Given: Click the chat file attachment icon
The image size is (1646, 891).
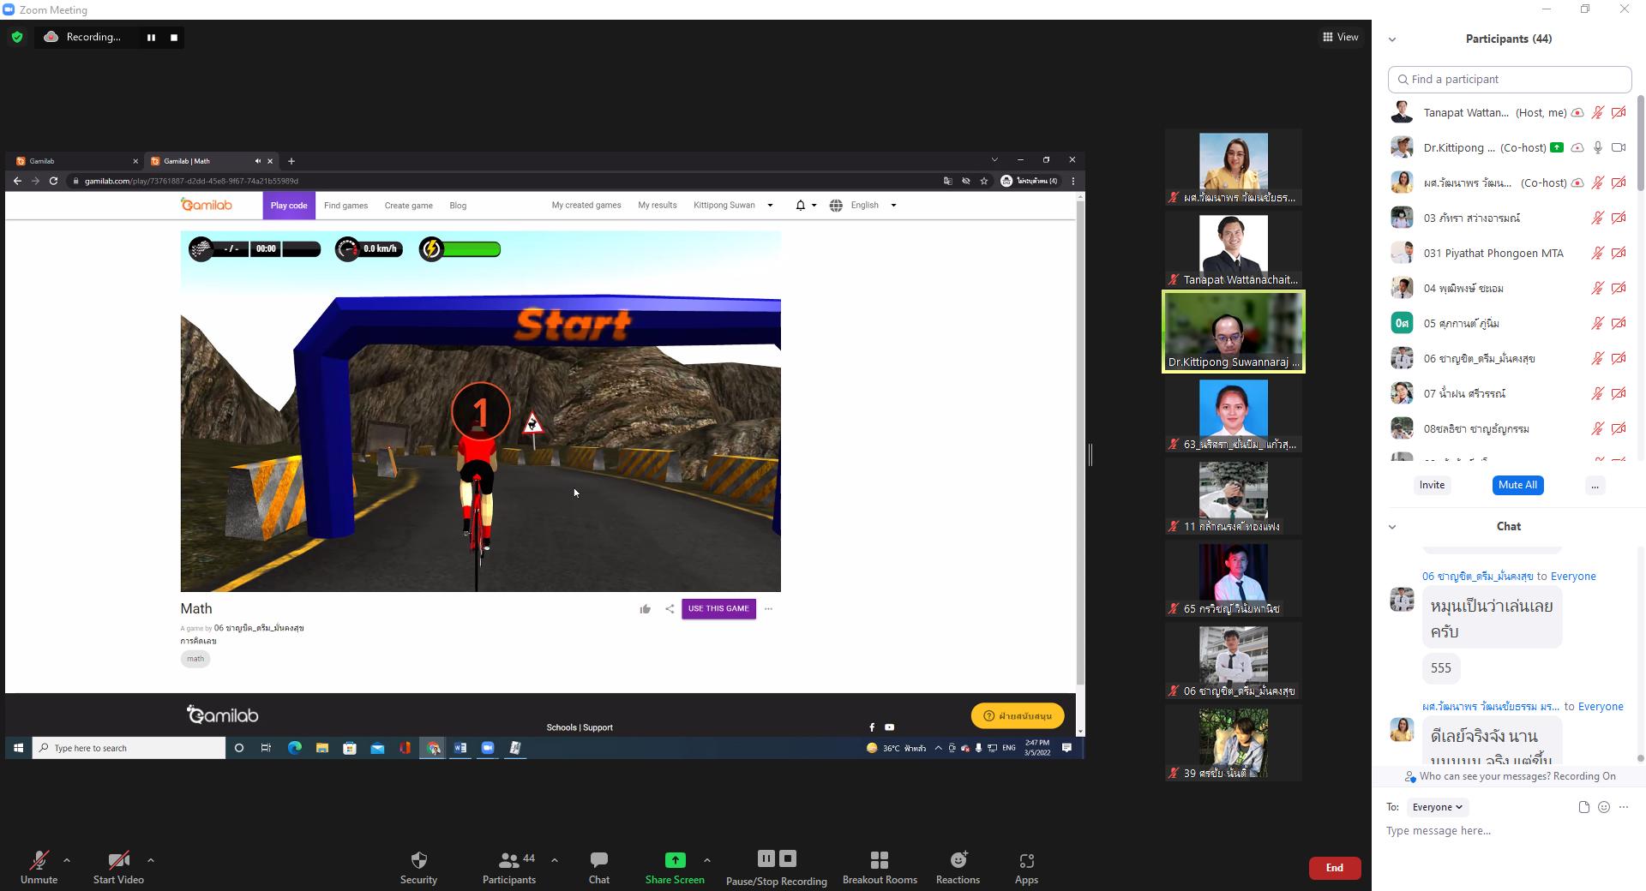Looking at the screenshot, I should point(1583,807).
